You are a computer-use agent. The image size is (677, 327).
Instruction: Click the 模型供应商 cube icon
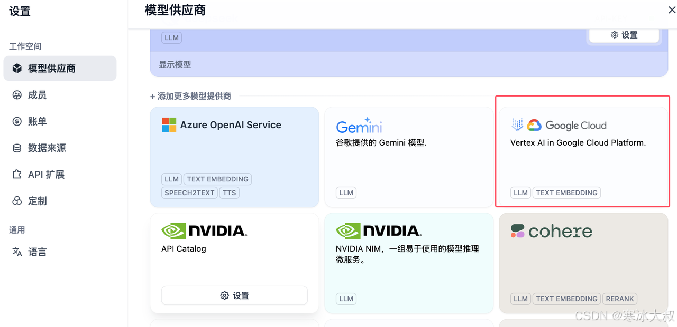pyautogui.click(x=17, y=69)
